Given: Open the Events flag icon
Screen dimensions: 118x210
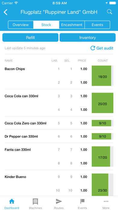Looking at the screenshot, I should 82,201.
